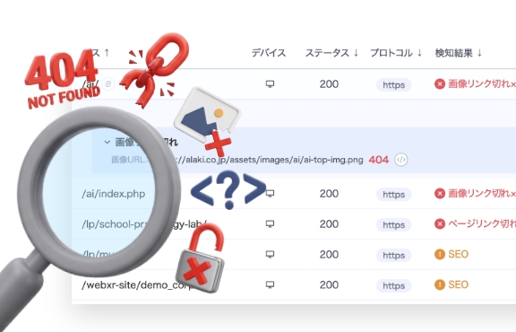Viewport: 516px width, 332px height.
Task: Click orange warning icon in /lp/mu row
Action: (x=440, y=254)
